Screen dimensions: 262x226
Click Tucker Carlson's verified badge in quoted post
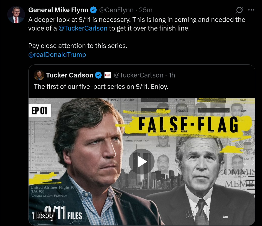(x=98, y=75)
